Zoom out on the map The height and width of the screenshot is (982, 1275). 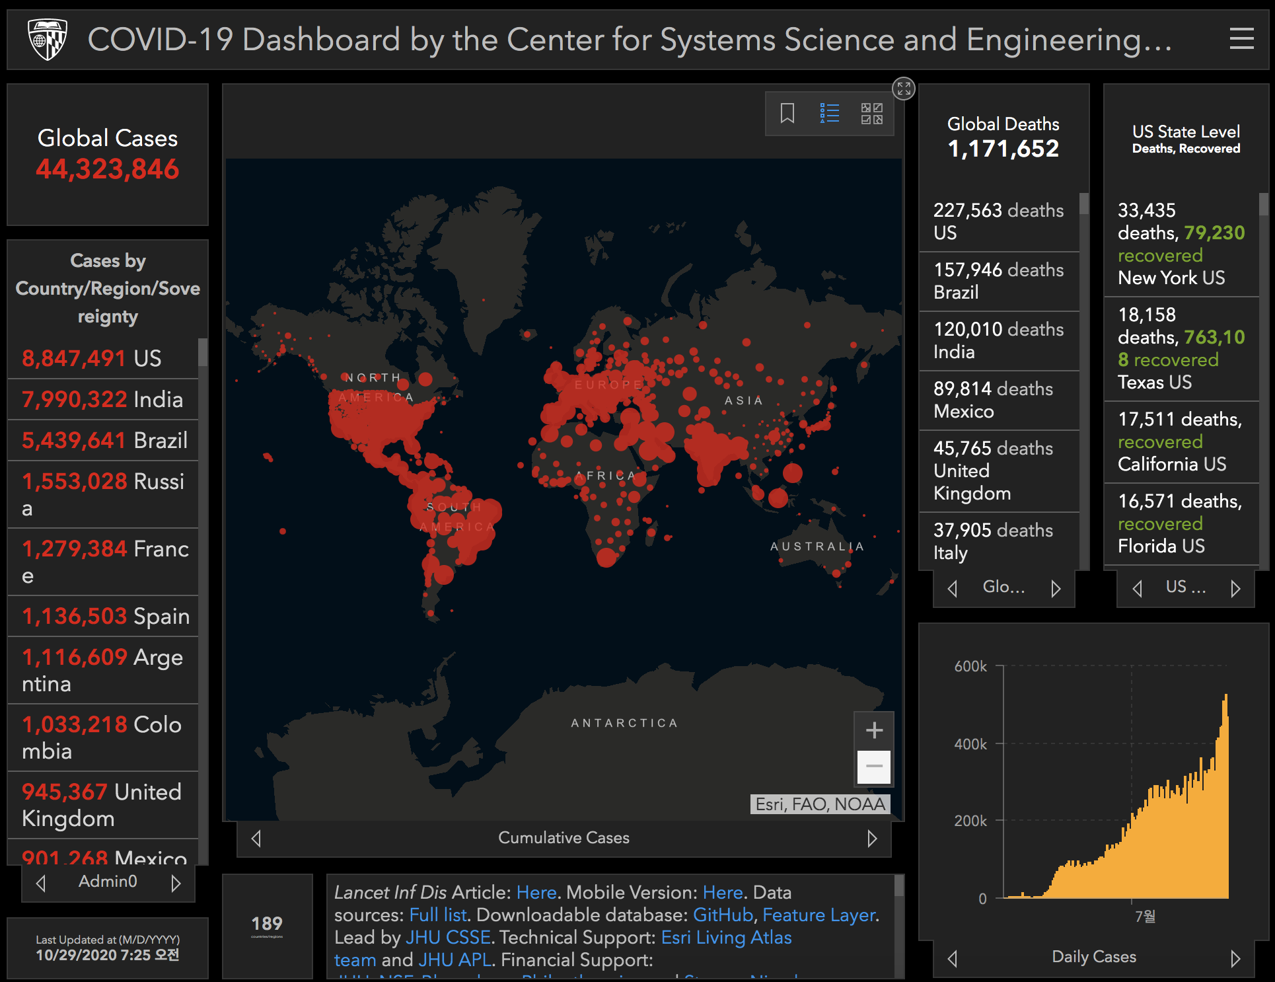click(874, 767)
